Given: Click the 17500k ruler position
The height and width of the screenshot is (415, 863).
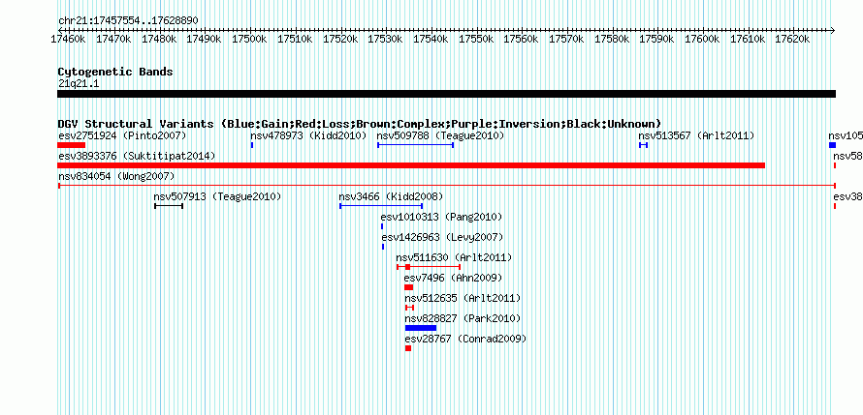Looking at the screenshot, I should pyautogui.click(x=249, y=39).
